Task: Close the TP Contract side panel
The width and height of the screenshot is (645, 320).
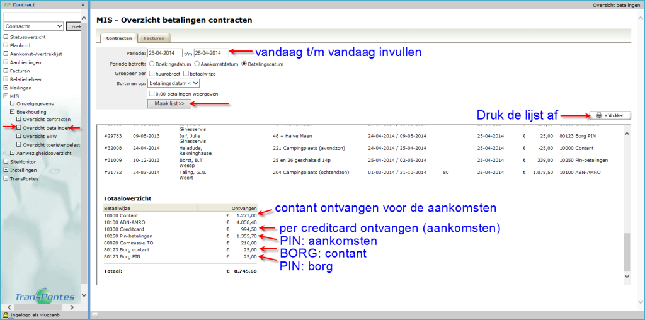Action: point(83,5)
